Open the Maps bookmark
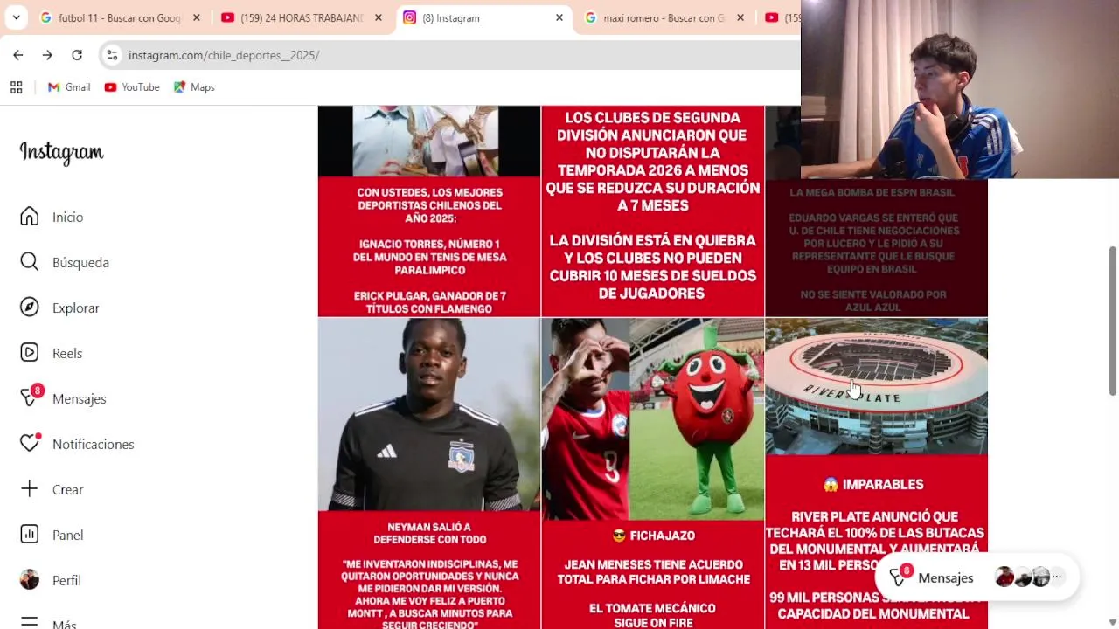Viewport: 1119px width, 629px height. [x=194, y=87]
